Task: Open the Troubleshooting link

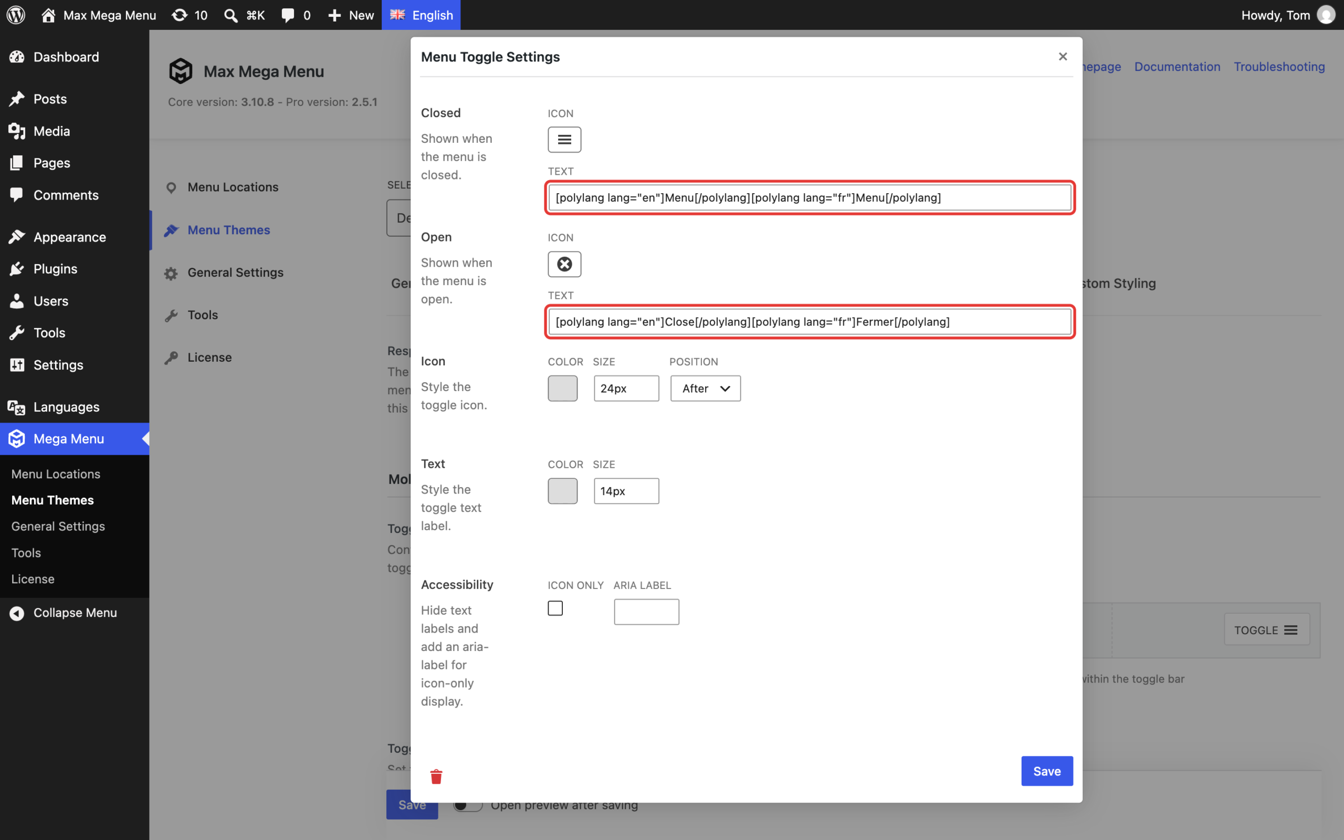Action: [1279, 67]
